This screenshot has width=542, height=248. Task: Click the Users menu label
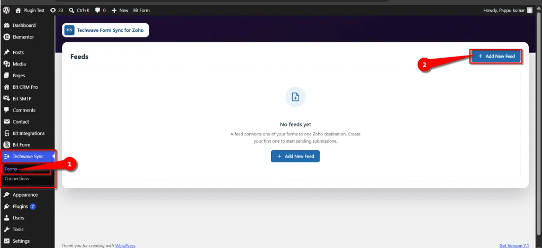(x=19, y=218)
